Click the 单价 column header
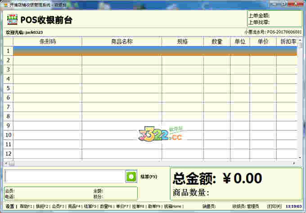306x213 pixels. (263, 41)
